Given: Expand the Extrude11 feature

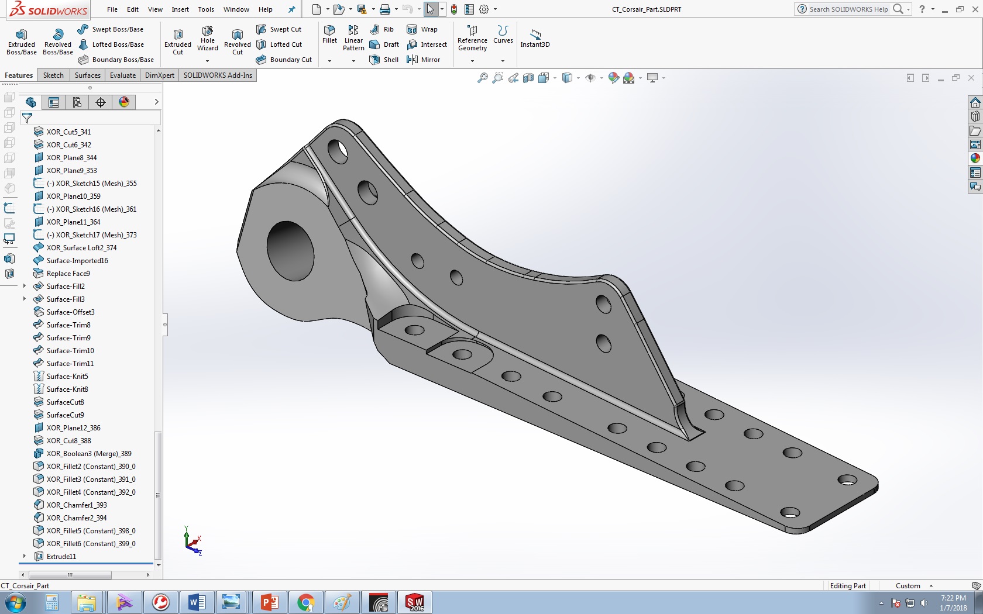Looking at the screenshot, I should [24, 557].
